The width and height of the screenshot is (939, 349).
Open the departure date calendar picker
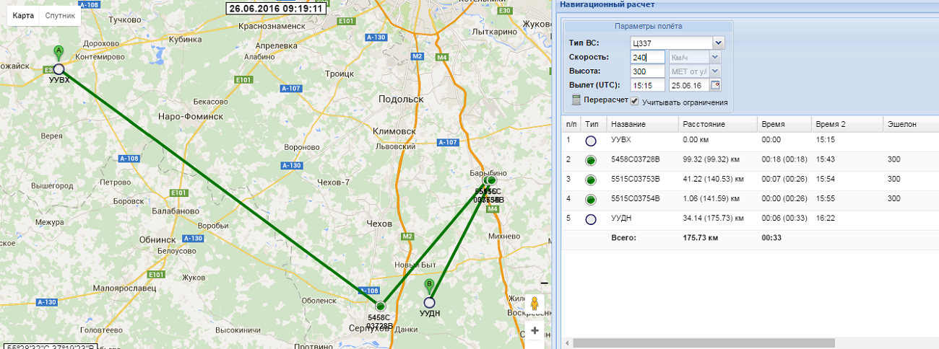point(715,85)
